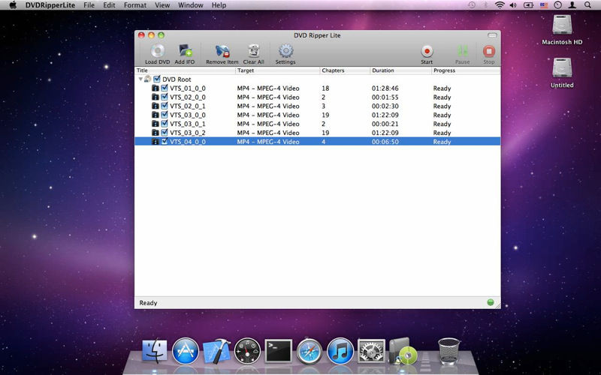This screenshot has height=375, width=601.
Task: Open the File menu
Action: 89,5
